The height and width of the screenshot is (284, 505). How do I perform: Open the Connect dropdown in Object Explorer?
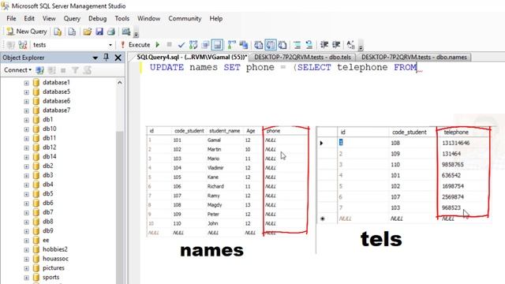click(x=17, y=70)
